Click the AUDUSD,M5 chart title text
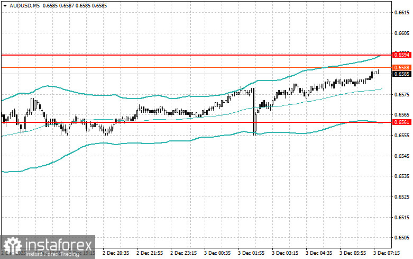Screen dimensions: 413x259 pos(24,5)
